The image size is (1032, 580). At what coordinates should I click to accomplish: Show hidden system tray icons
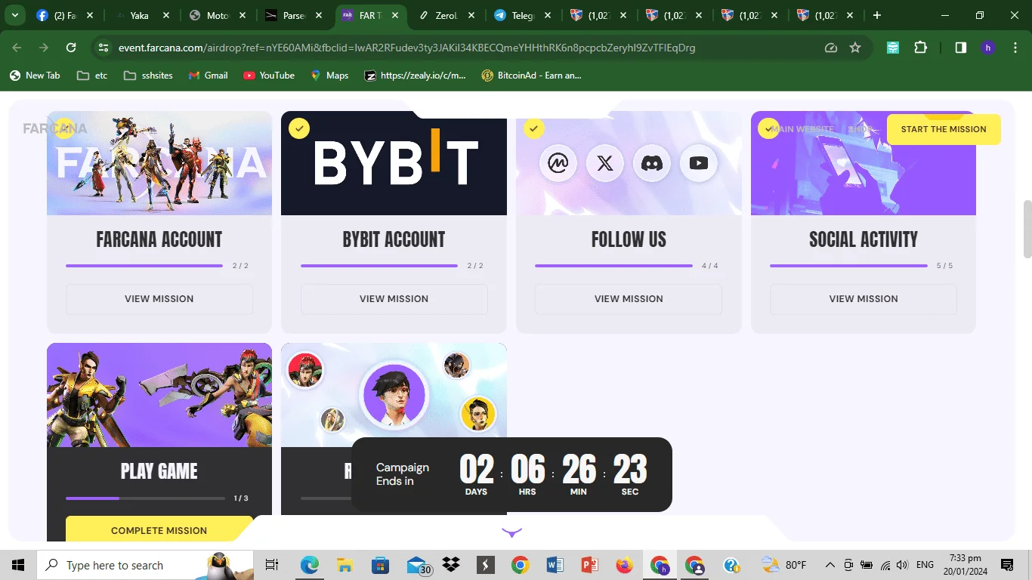pos(830,565)
